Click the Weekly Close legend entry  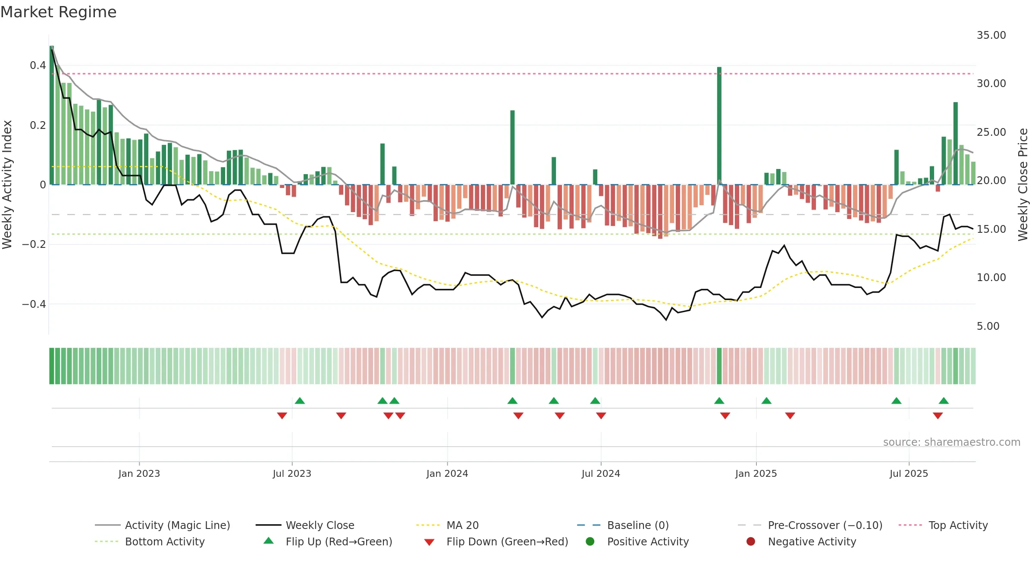pos(305,525)
